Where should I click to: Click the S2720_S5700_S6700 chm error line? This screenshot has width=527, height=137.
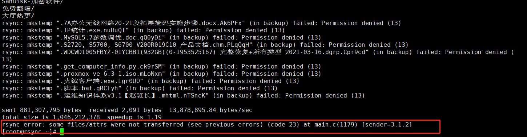click(x=205, y=45)
